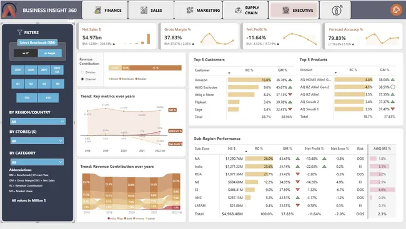
Task: Click Amazon RC % bar 13.6%
Action: pos(250,80)
